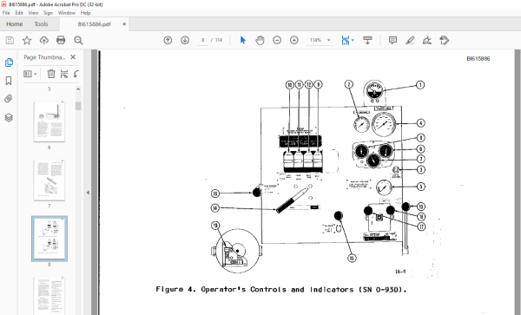The width and height of the screenshot is (521, 315).
Task: Close the Page Thumbnails panel
Action: coord(73,57)
